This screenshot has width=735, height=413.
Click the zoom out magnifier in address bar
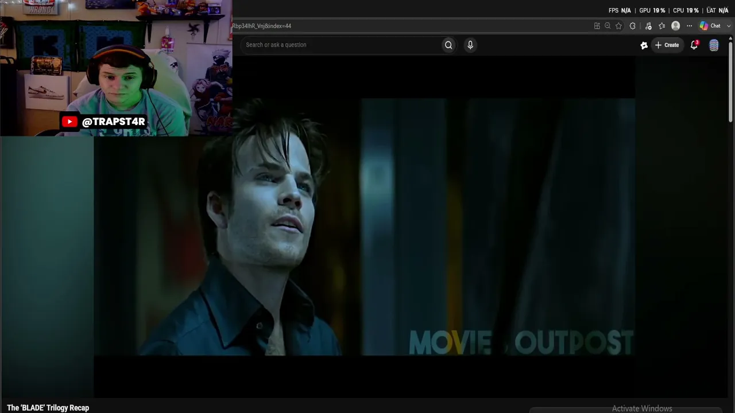pos(608,26)
